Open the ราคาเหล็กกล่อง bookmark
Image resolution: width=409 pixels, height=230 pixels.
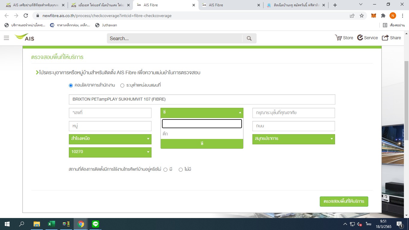[70, 25]
